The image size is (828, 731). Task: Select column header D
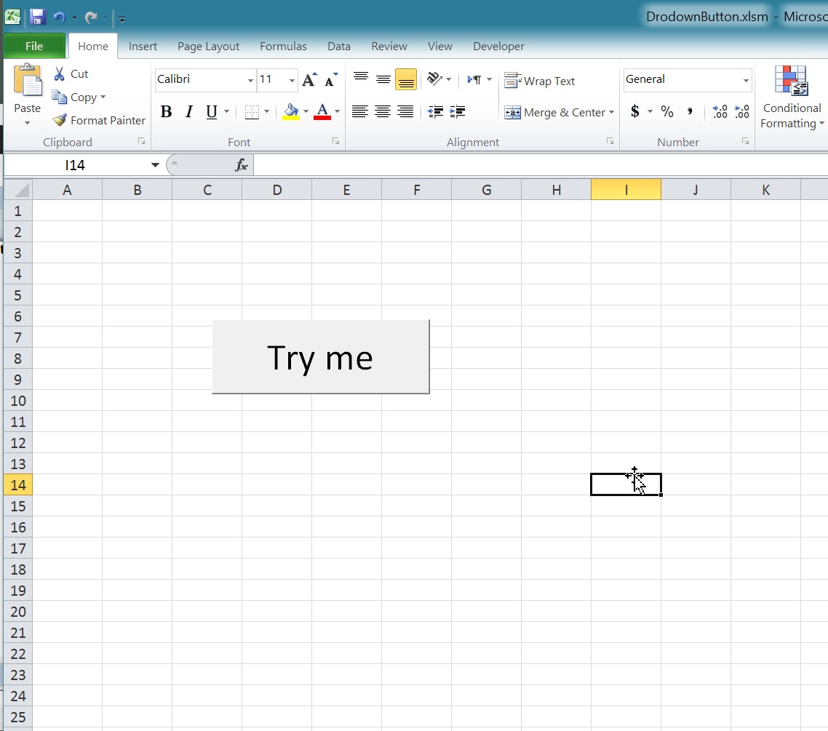click(276, 191)
